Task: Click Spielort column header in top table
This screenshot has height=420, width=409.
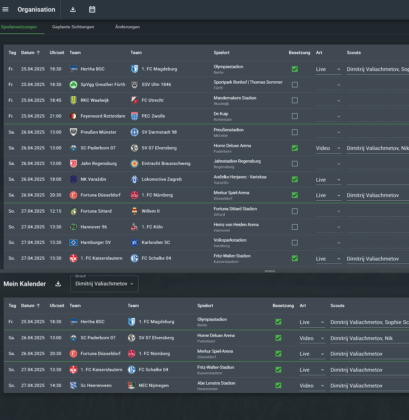Action: [x=221, y=53]
